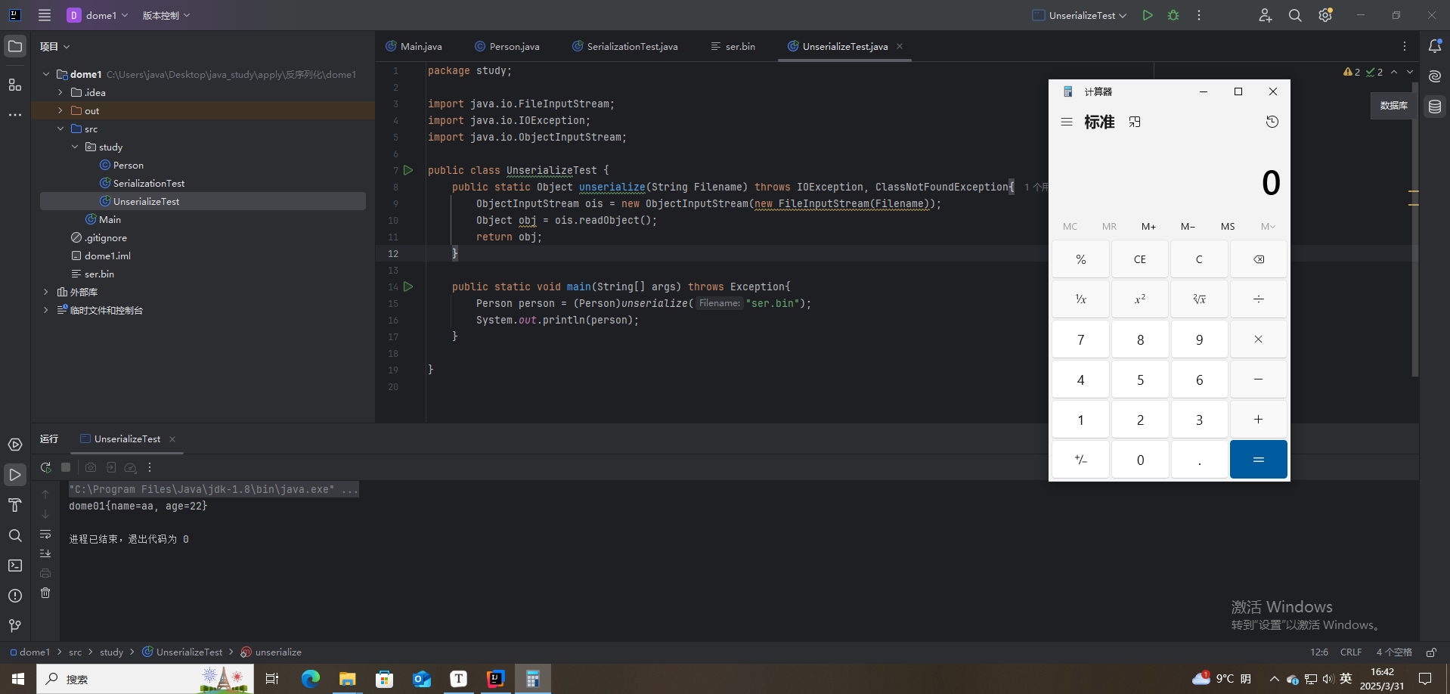
Task: Click the 12:6 caret position indicator
Action: tap(1319, 652)
